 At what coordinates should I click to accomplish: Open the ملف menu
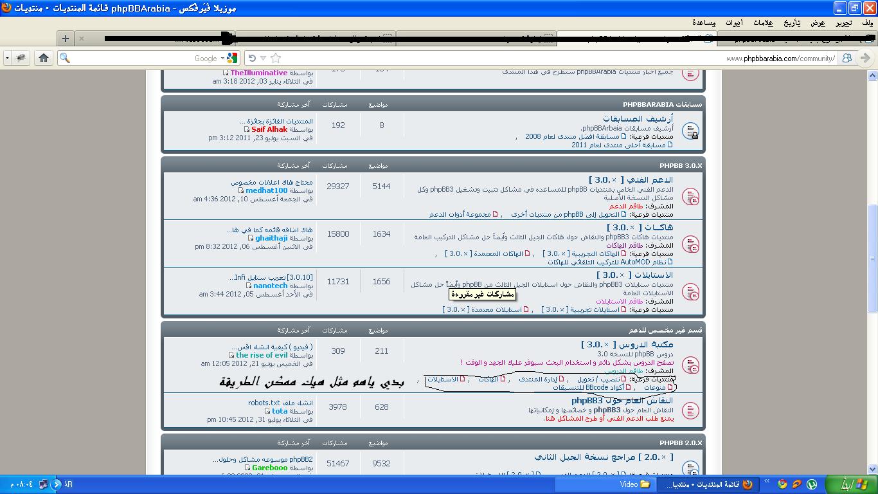(x=867, y=23)
